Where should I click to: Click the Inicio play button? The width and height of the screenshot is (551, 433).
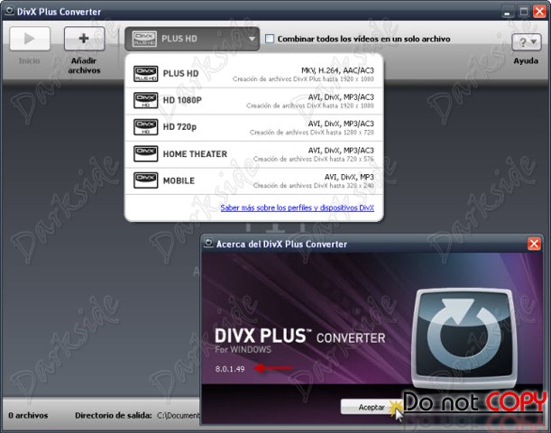click(30, 38)
